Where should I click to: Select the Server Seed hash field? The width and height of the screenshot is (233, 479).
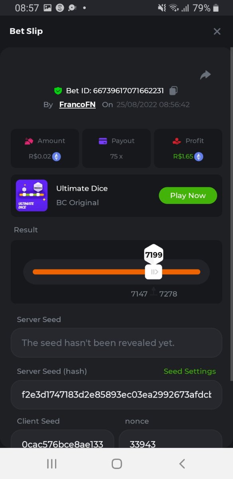116,395
